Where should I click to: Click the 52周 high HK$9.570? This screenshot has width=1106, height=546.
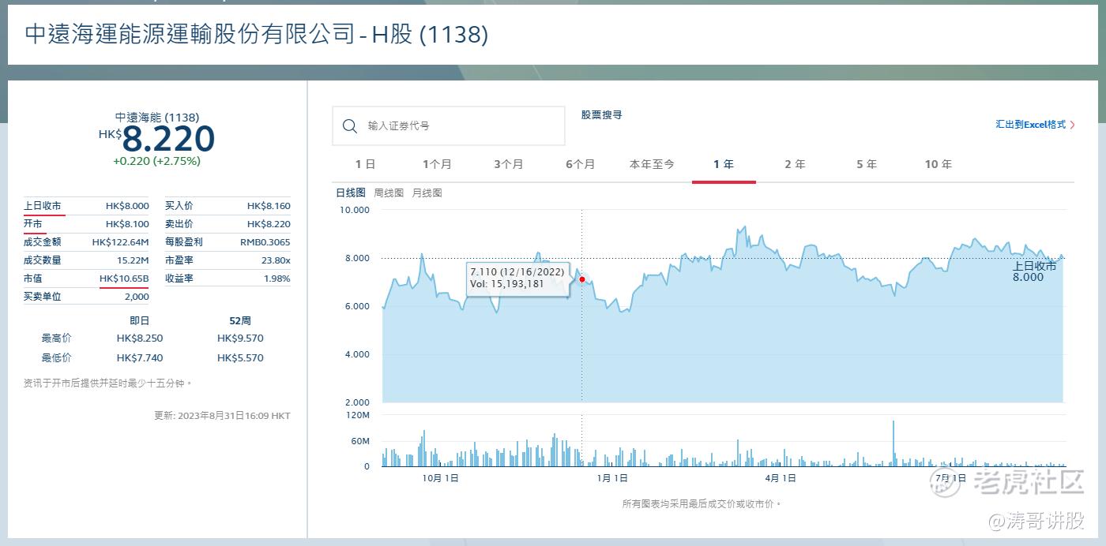click(x=240, y=338)
